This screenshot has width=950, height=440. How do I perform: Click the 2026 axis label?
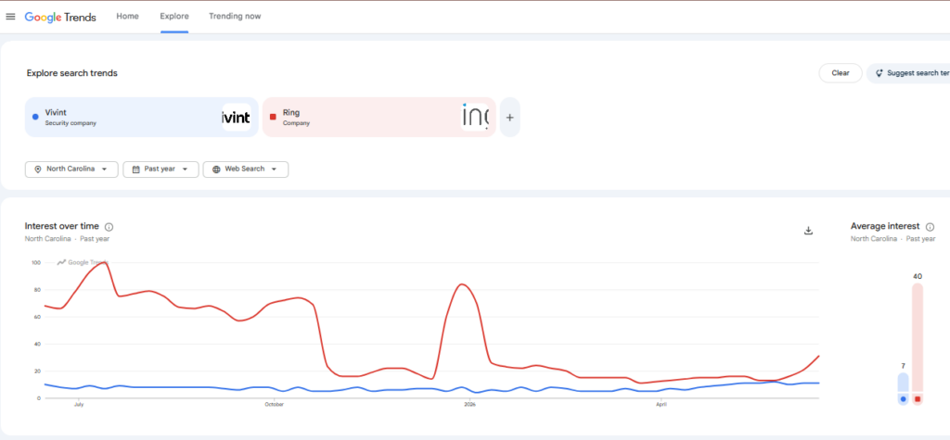pyautogui.click(x=469, y=404)
